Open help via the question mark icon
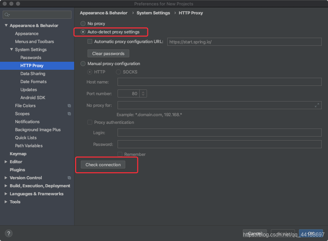Screen dimensions: 328x241 9,233
